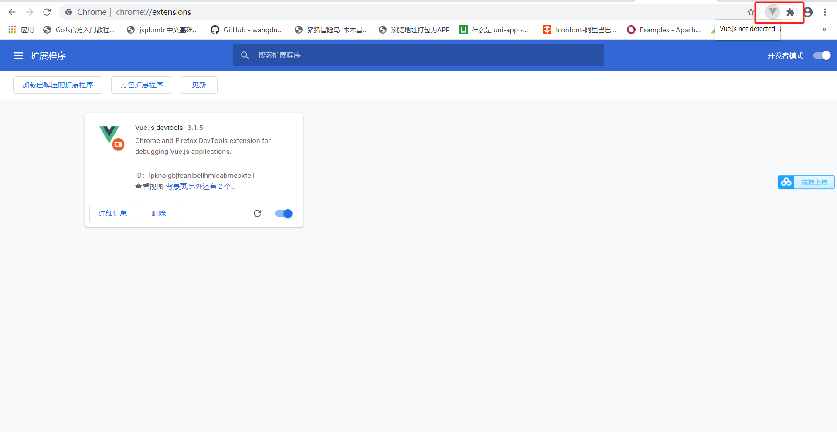Click the page reload icon
Screen dimensions: 837x432
(x=47, y=12)
